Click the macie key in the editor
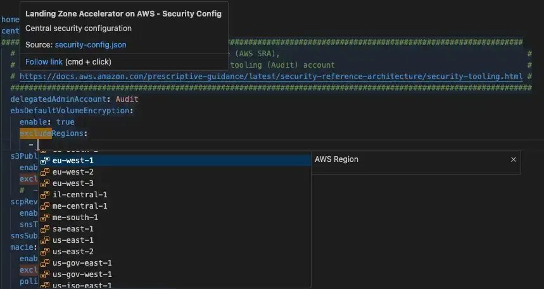544x289 pixels. coord(22,247)
